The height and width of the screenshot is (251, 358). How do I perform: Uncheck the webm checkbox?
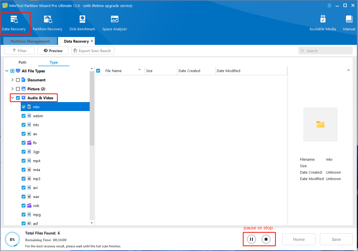point(24,116)
